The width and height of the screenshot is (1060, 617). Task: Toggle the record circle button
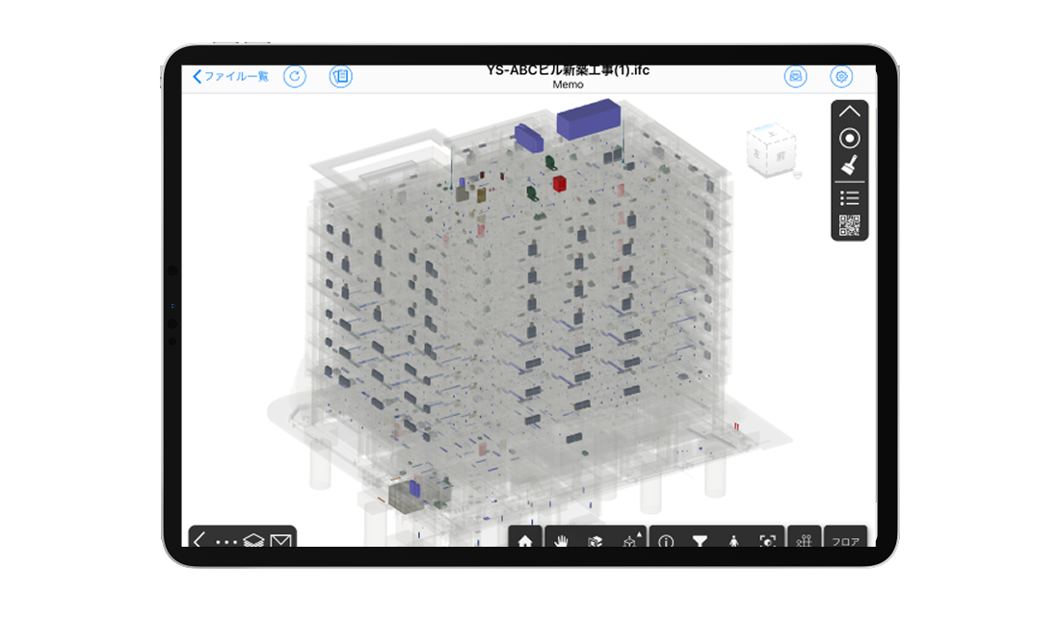coord(849,139)
